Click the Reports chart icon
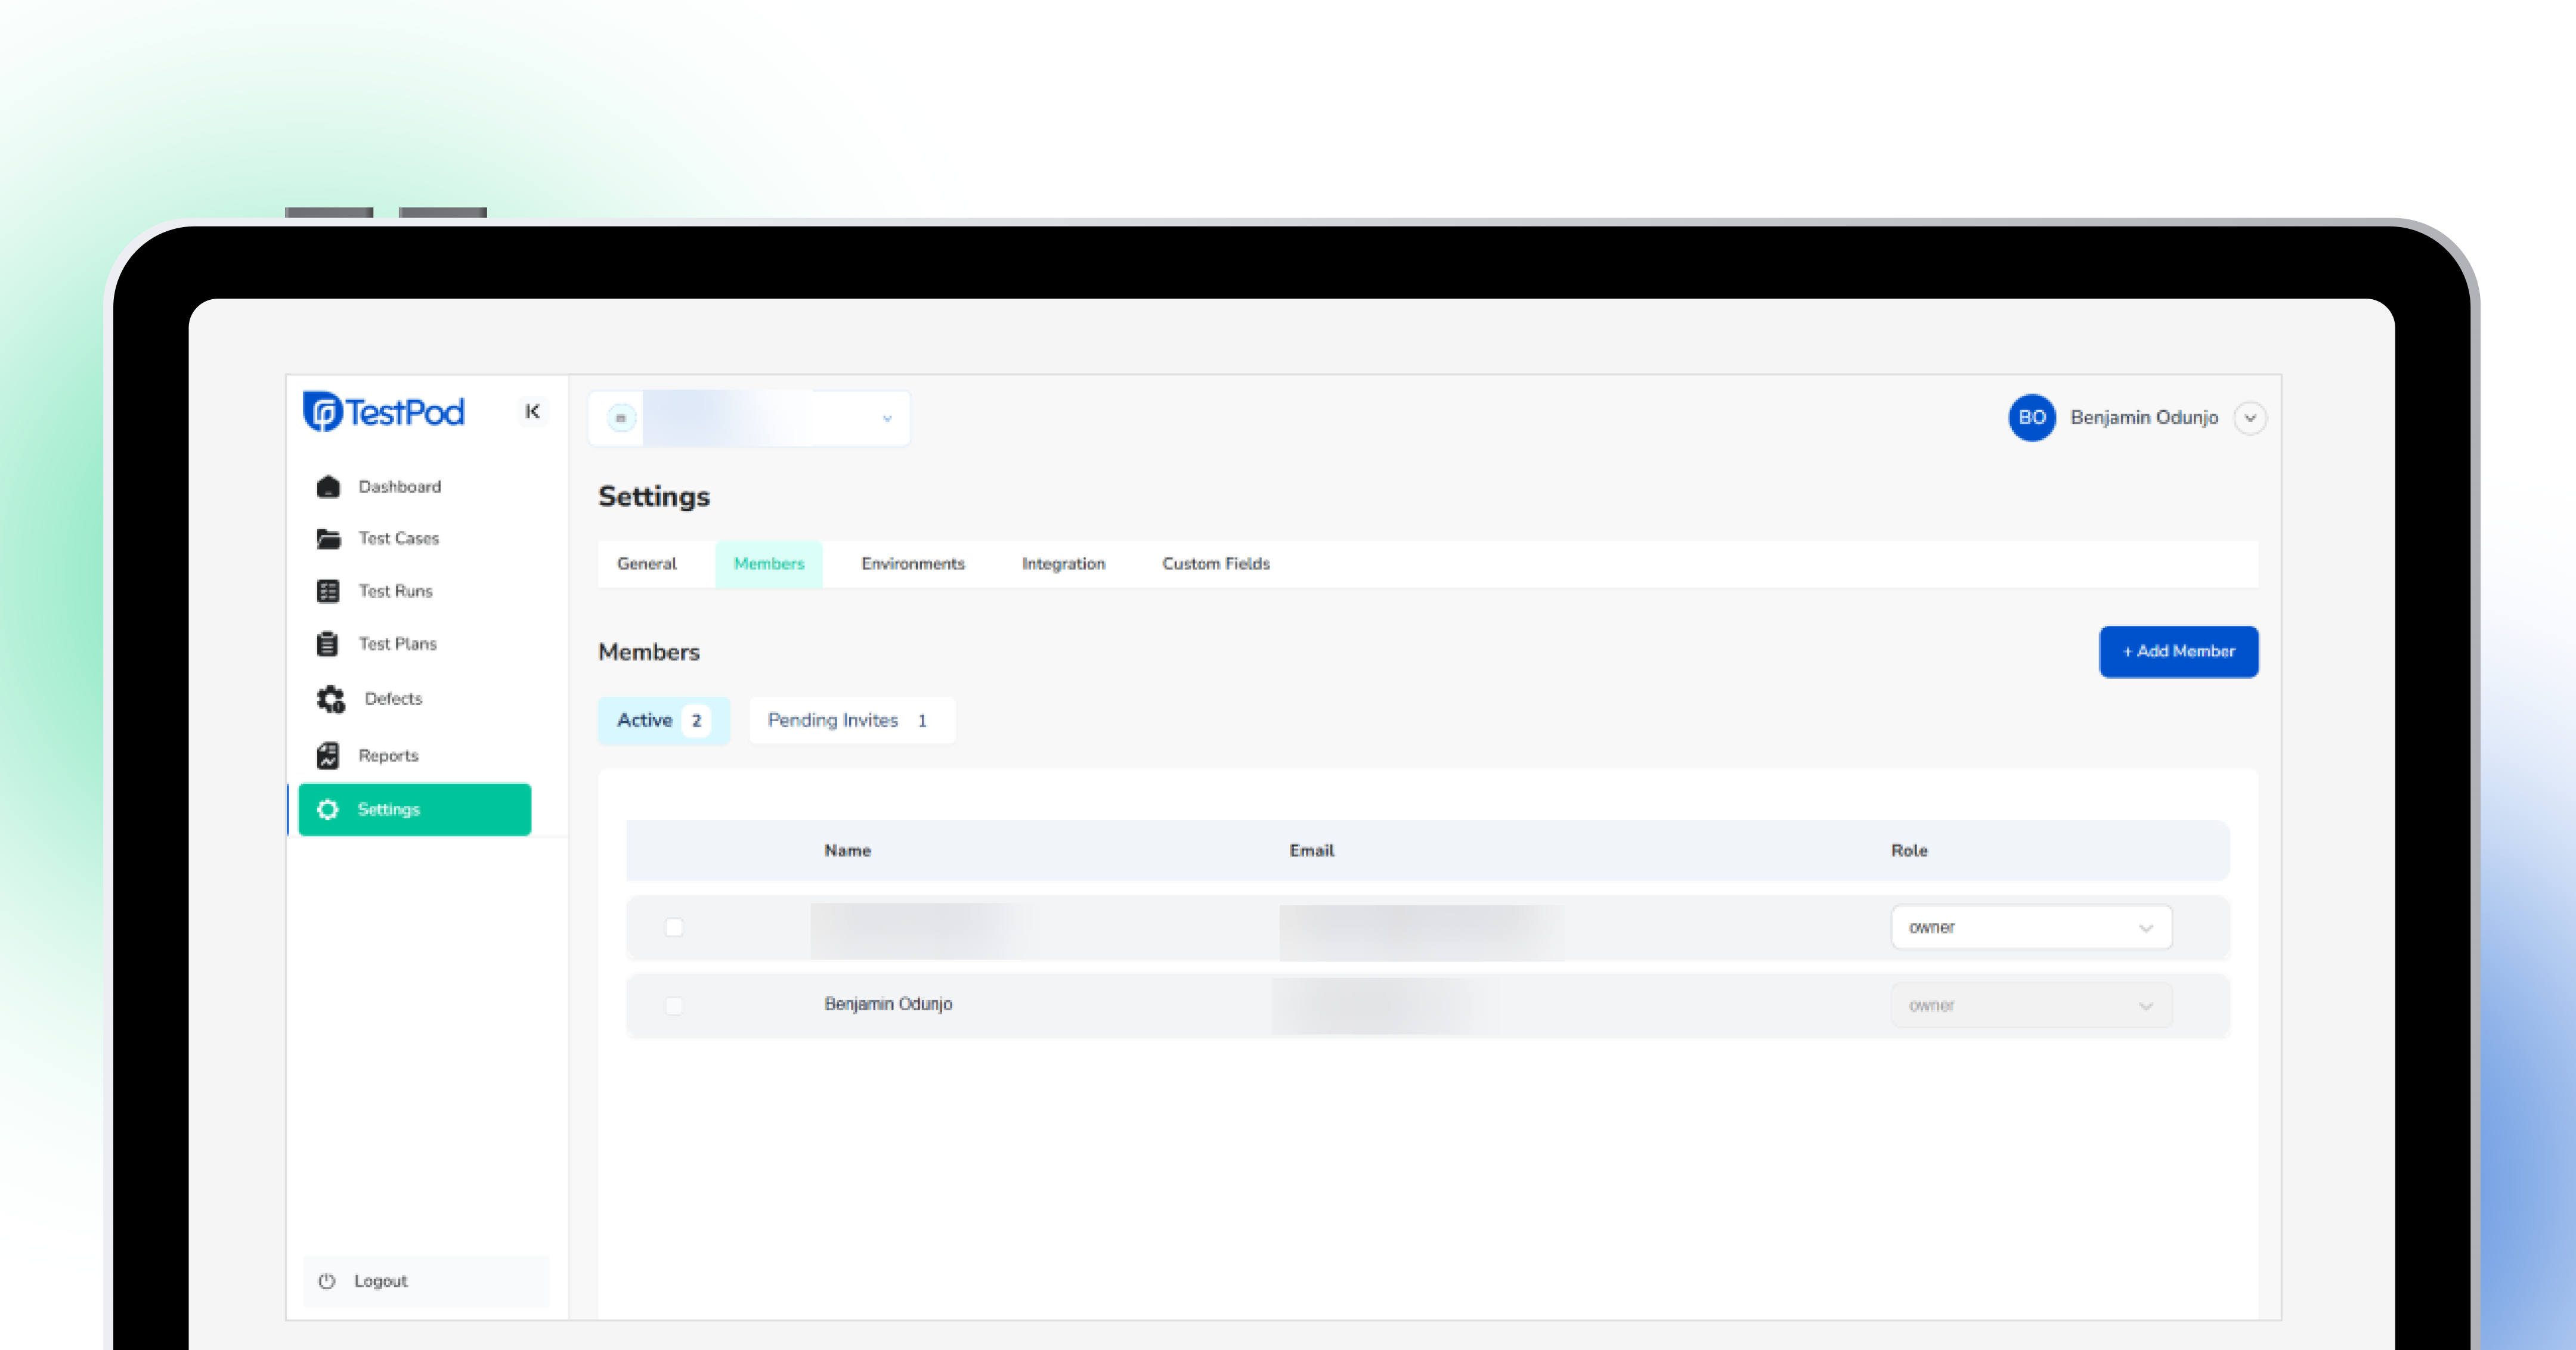Viewport: 2576px width, 1350px height. pyautogui.click(x=328, y=755)
